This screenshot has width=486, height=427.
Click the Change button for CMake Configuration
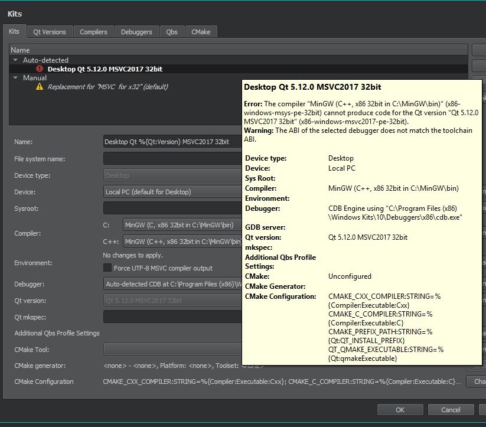(x=477, y=381)
